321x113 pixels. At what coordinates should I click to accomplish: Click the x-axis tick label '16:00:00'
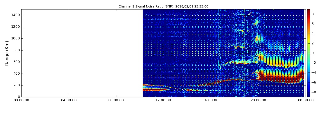pos(210,100)
